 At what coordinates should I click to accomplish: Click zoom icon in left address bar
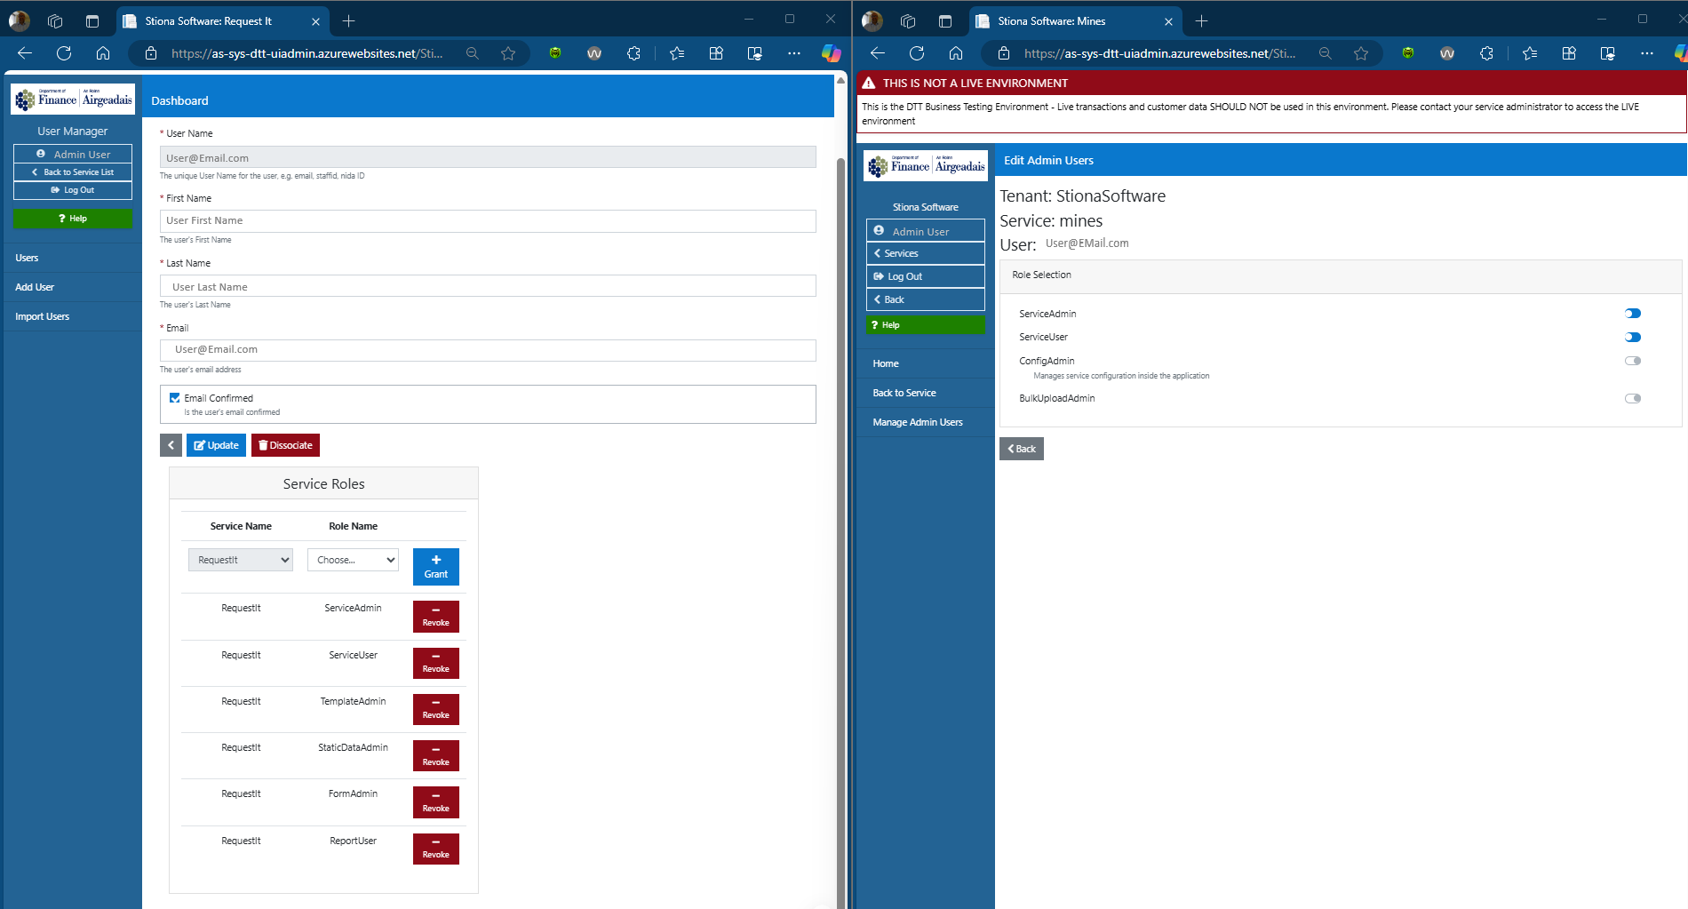click(x=473, y=53)
